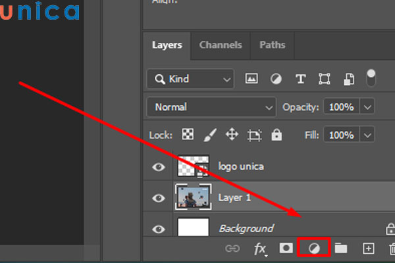
Task: Create new fill or adjustment layer
Action: click(314, 249)
